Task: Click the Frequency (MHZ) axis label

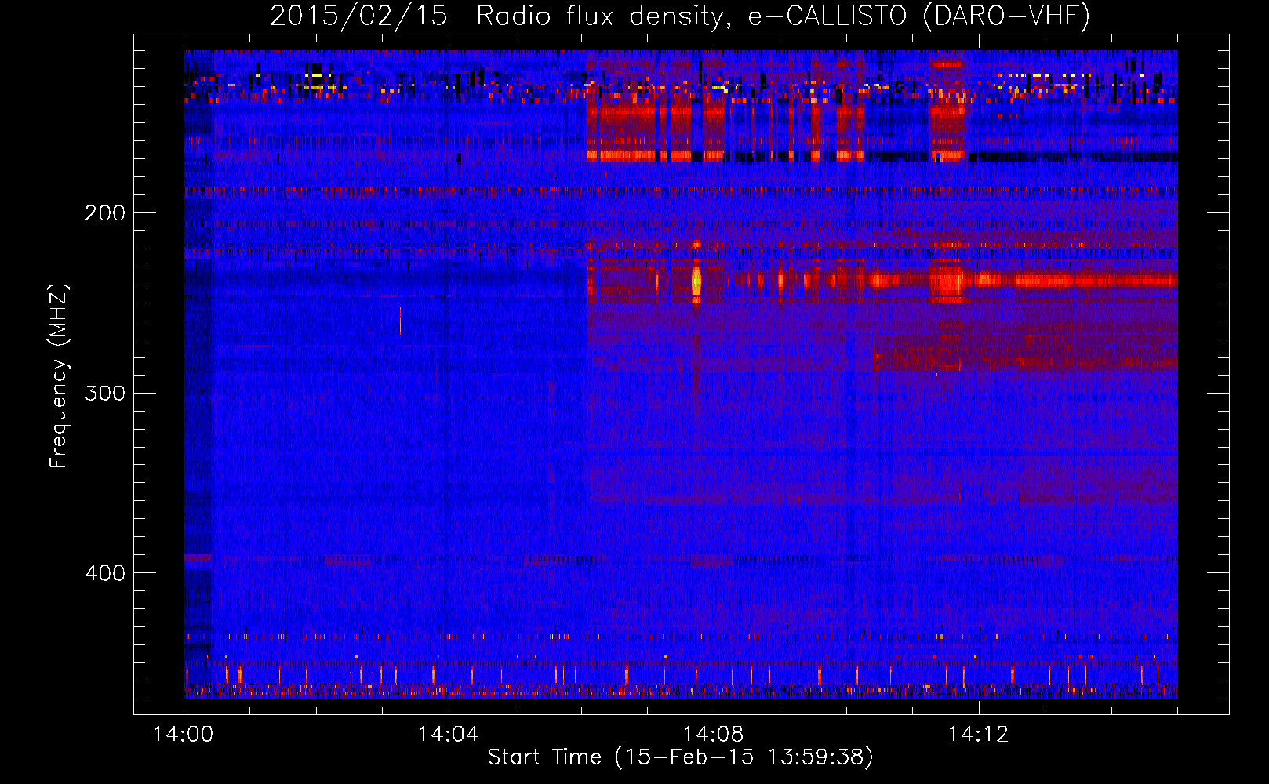Action: click(59, 376)
